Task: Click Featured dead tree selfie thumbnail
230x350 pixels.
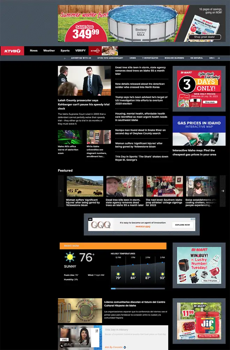Action: click(x=125, y=187)
